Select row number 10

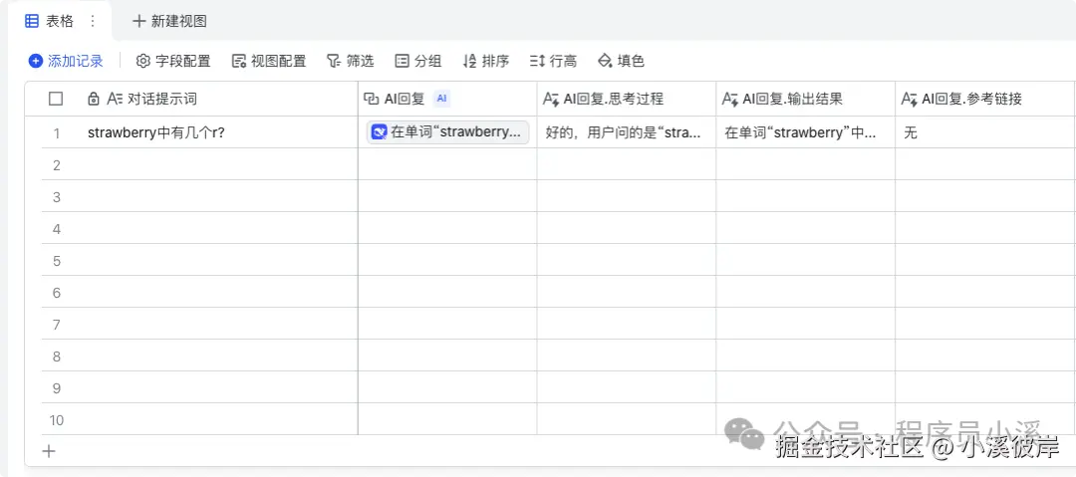click(x=57, y=420)
